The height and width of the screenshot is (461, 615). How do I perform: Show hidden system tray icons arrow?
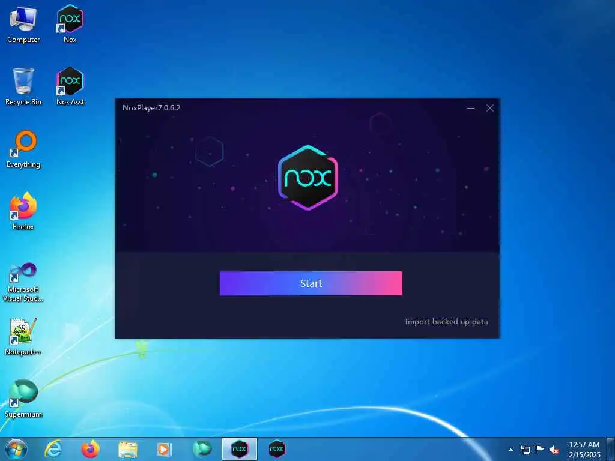[x=510, y=450]
